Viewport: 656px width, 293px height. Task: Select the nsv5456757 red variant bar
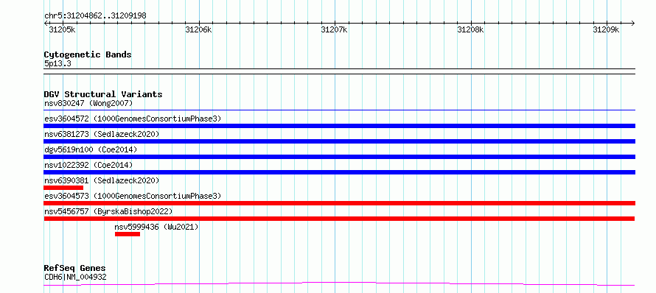coord(339,219)
